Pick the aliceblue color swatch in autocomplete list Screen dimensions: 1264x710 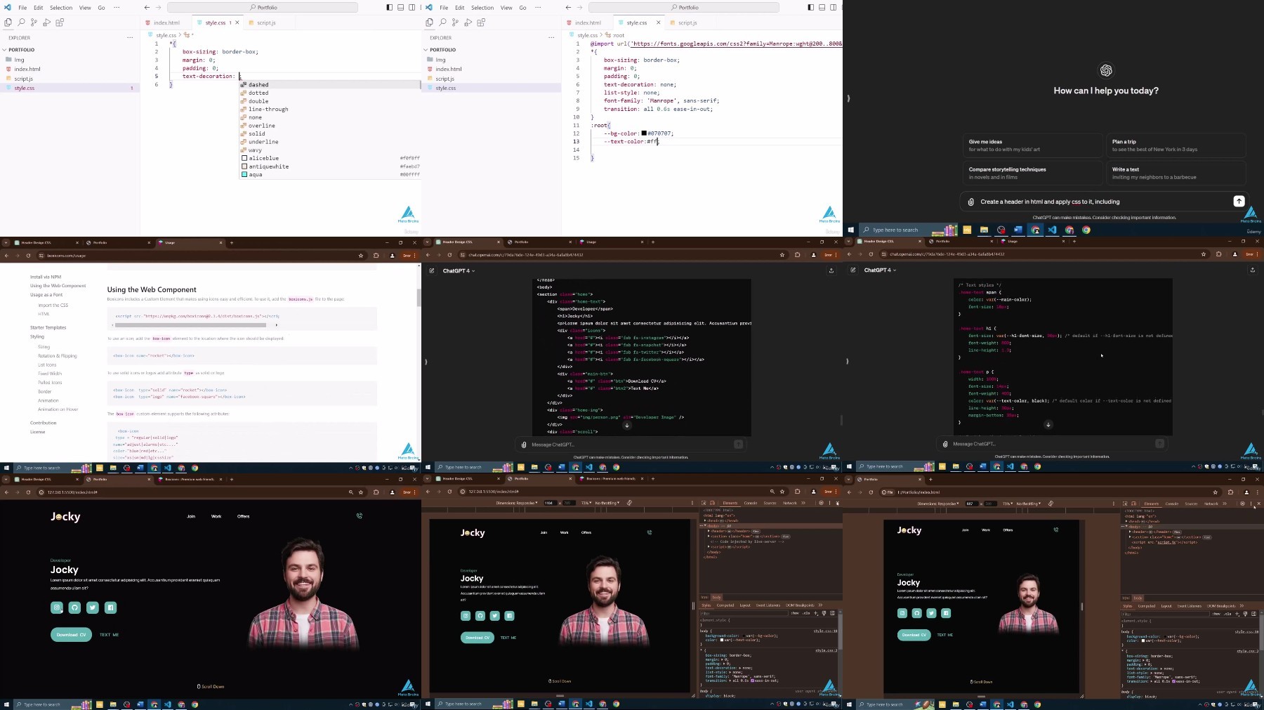(x=244, y=158)
